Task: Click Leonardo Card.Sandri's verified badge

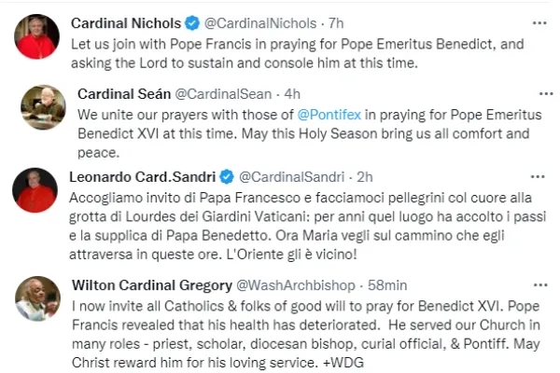Action: point(227,175)
